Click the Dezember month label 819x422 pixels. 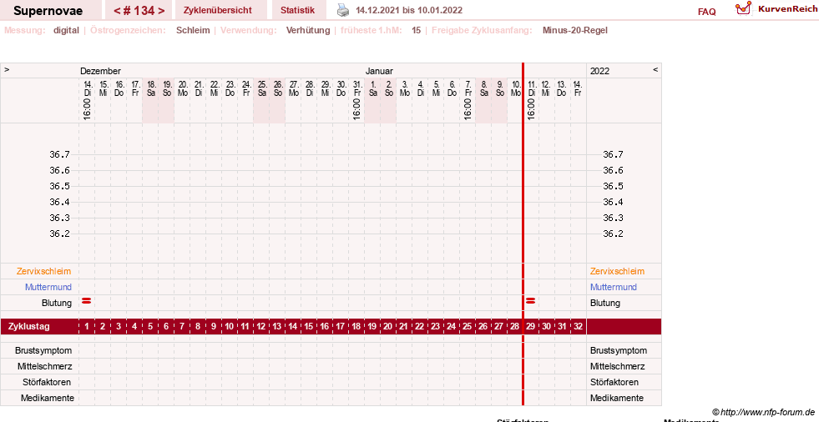tap(100, 71)
